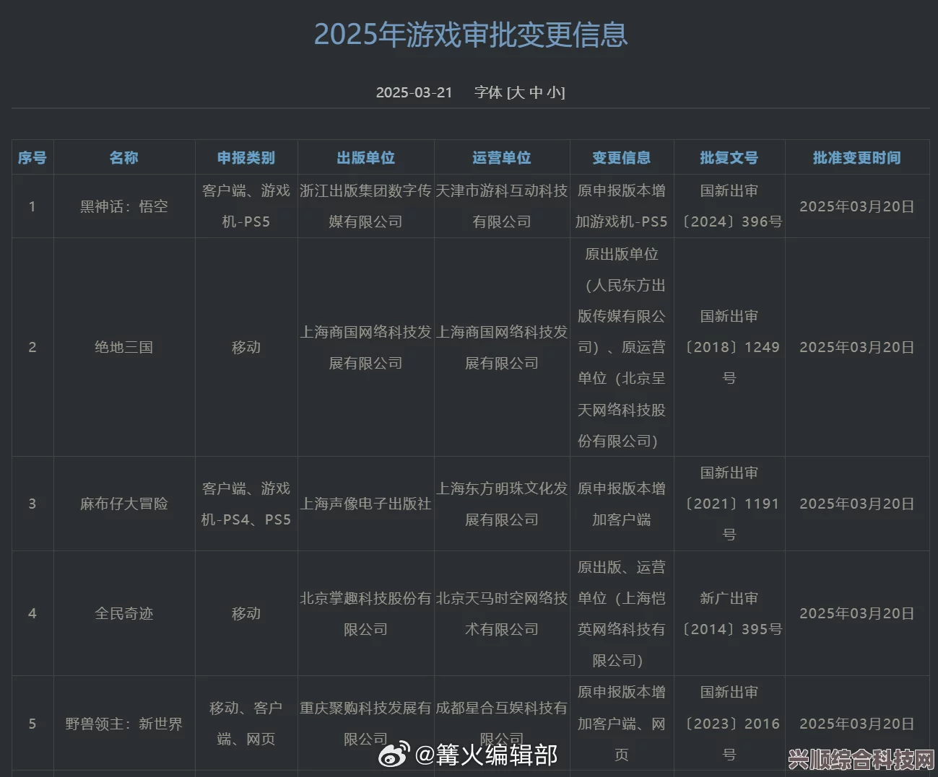Select game name 绝地三国
The width and height of the screenshot is (938, 777).
coord(124,347)
